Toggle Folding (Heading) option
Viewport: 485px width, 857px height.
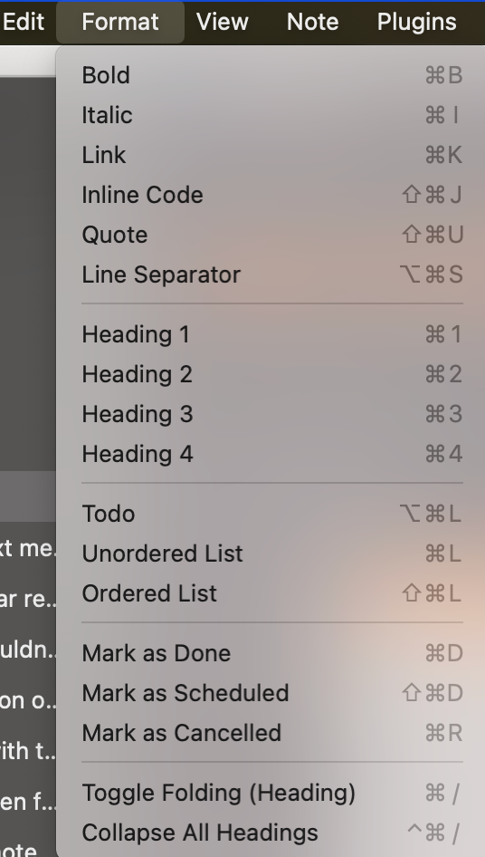[x=272, y=793]
